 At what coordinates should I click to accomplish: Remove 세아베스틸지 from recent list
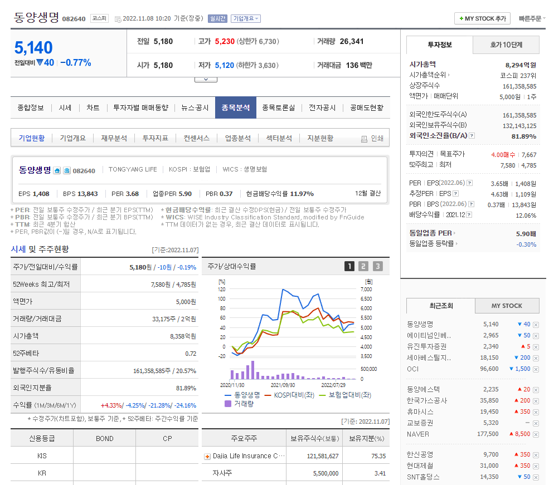click(x=536, y=359)
